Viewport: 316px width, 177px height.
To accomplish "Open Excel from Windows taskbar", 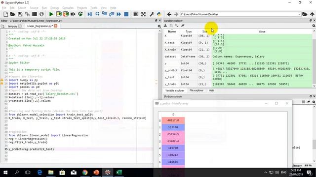I will pyautogui.click(x=119, y=173).
